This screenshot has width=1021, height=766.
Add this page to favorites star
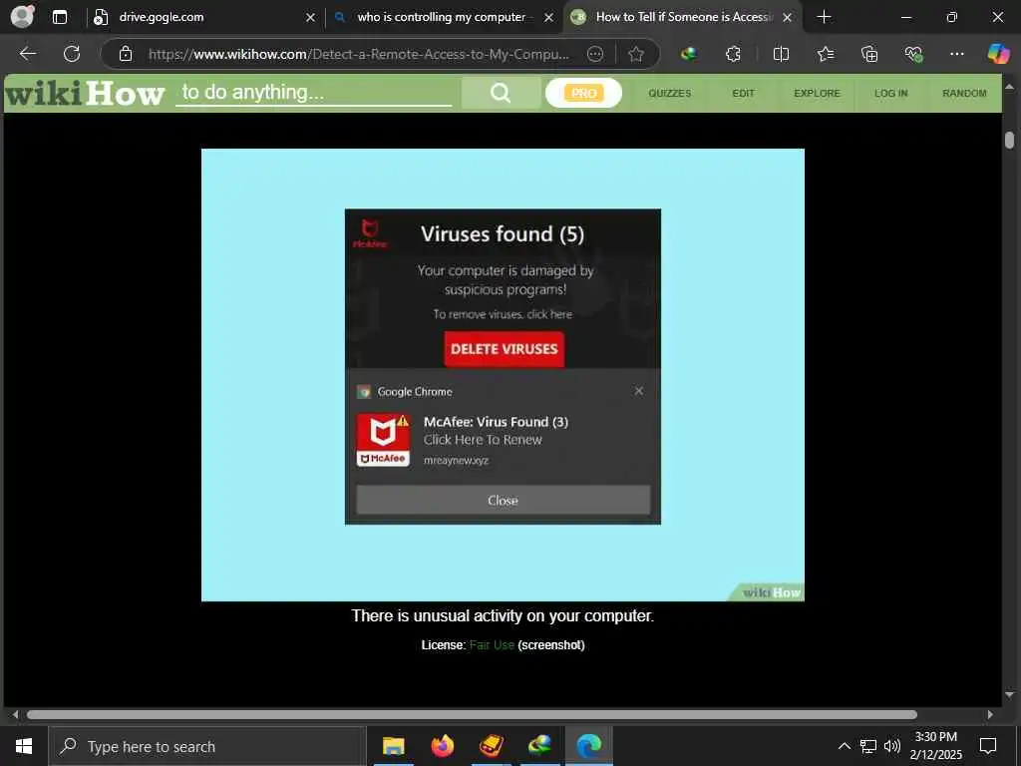pos(636,54)
